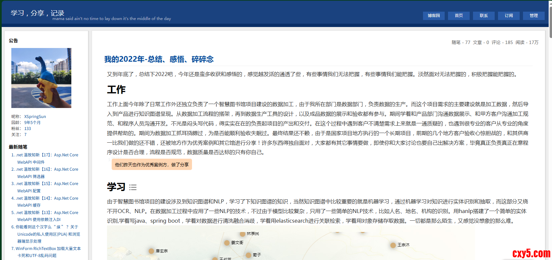Image resolution: width=552 pixels, height=260 pixels.
Task: Click the 博客园 navigation button
Action: pyautogui.click(x=434, y=16)
